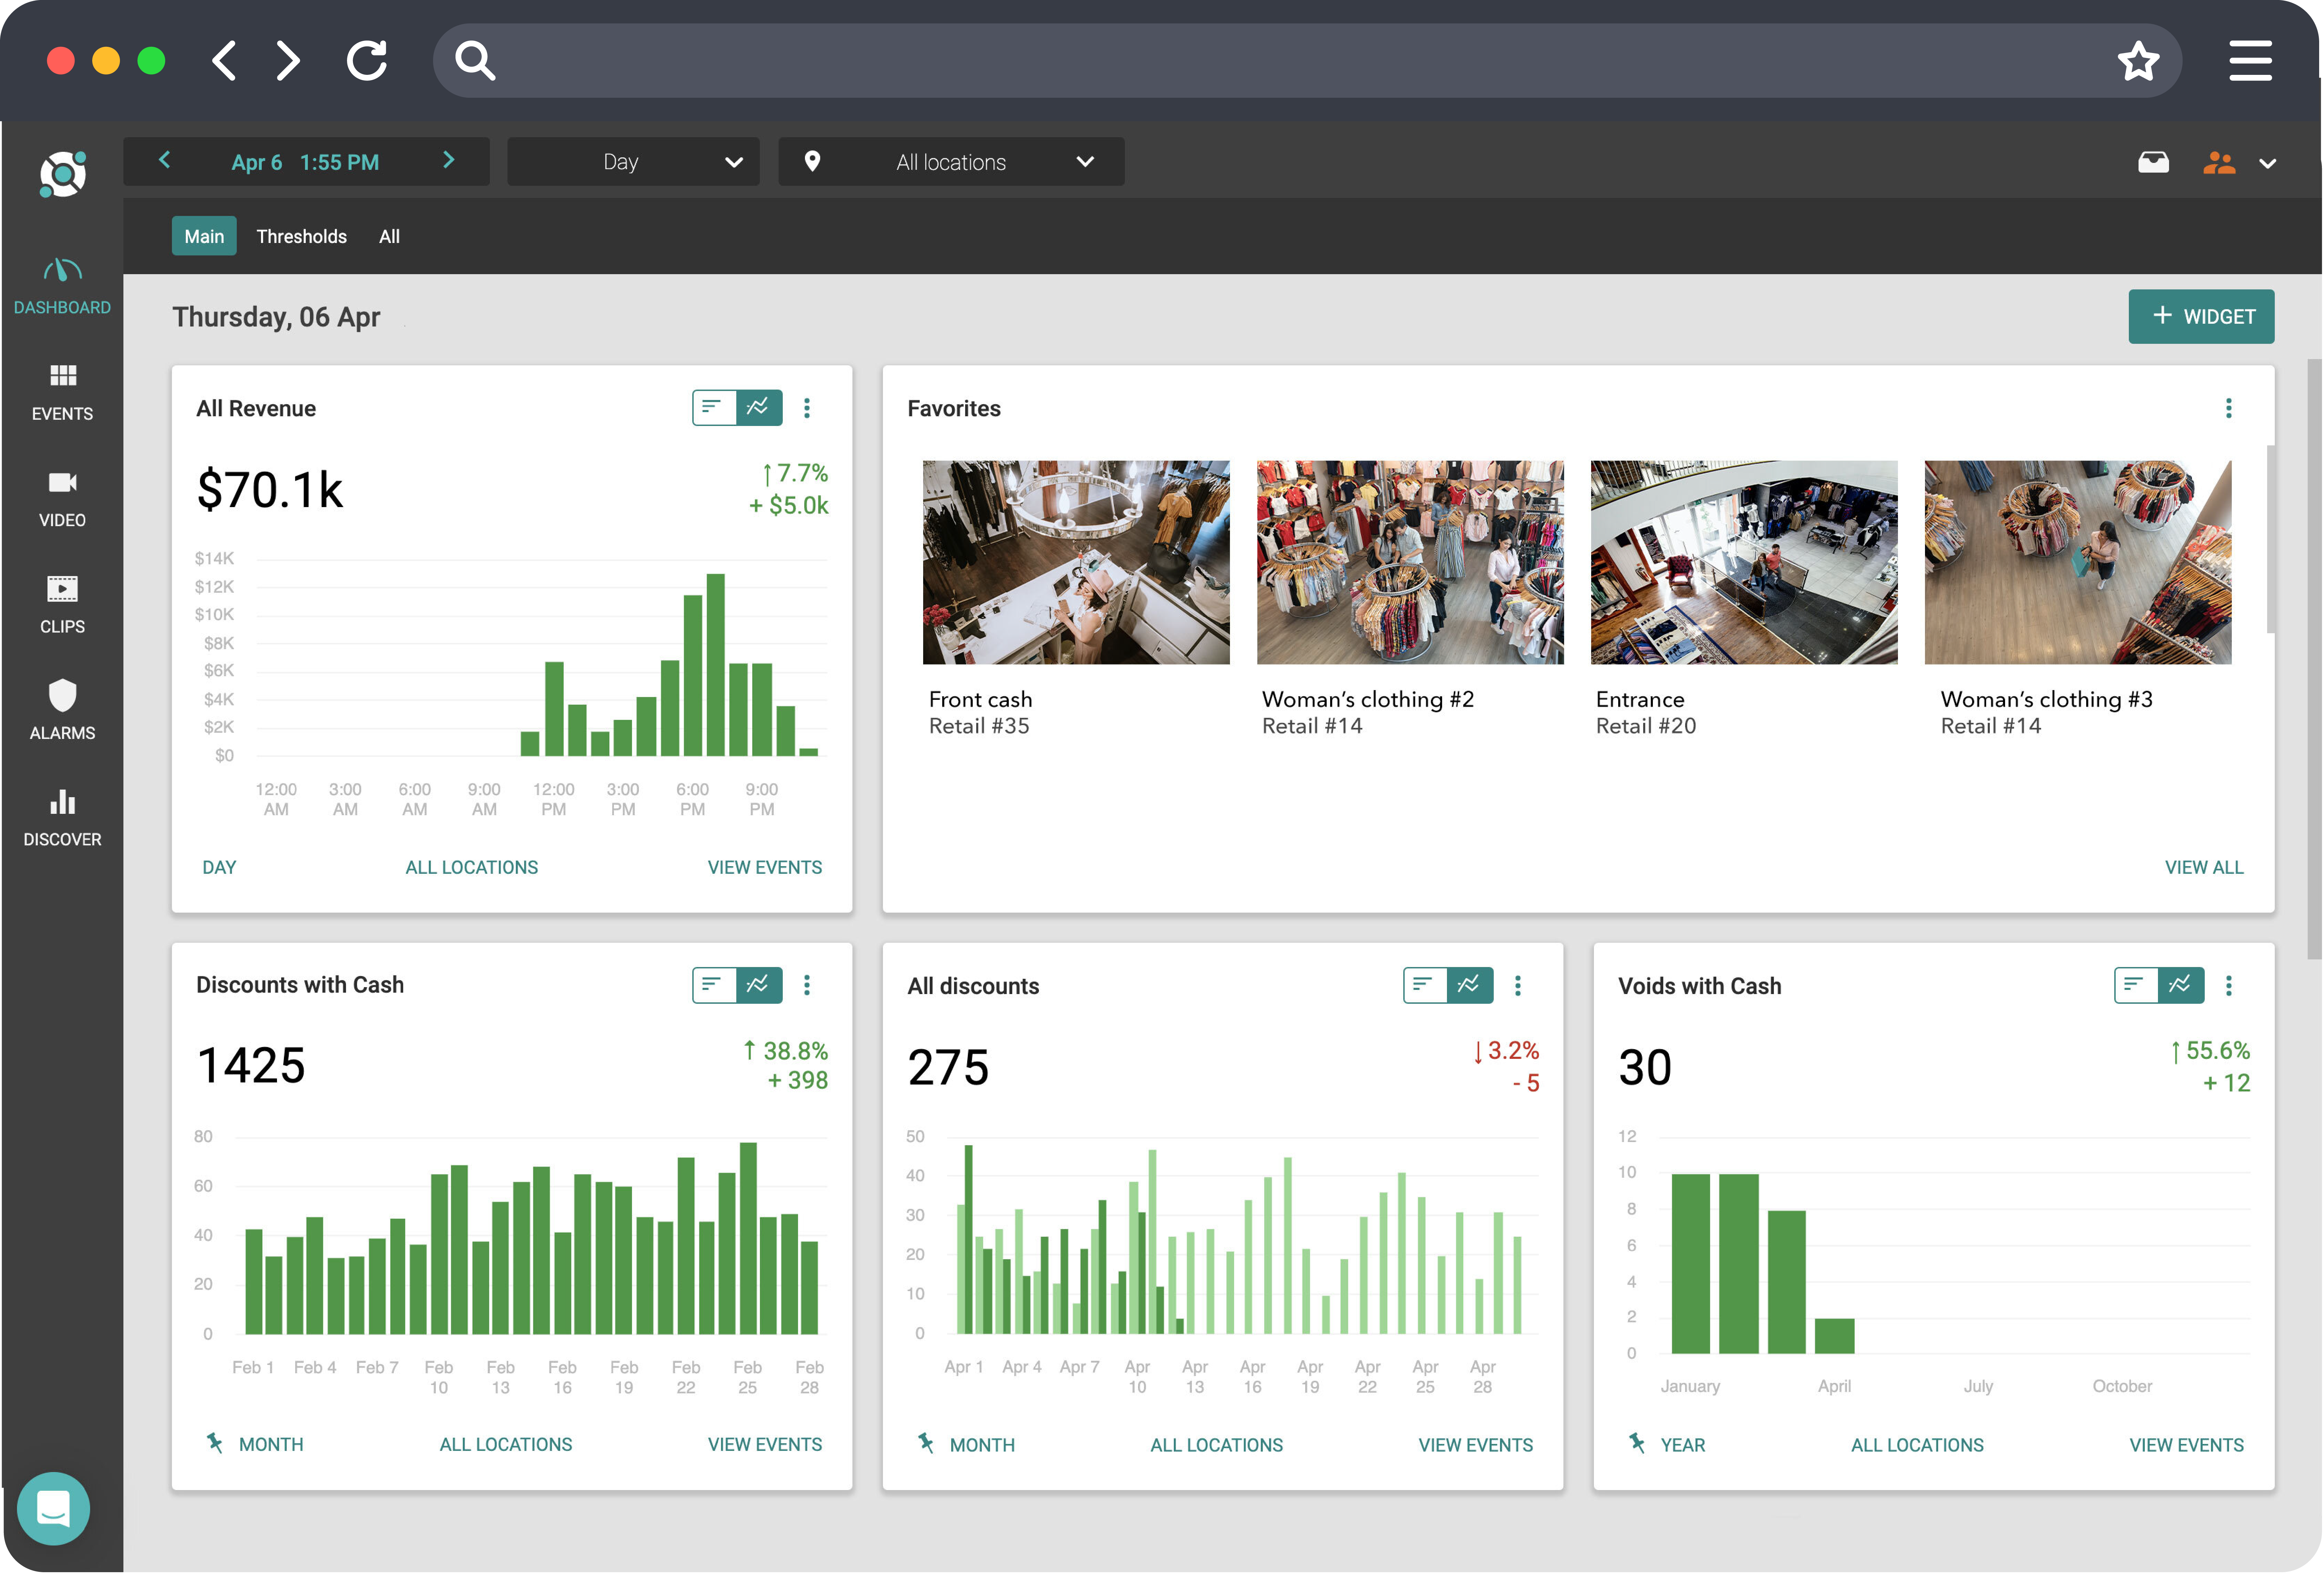Open the options menu on the All Revenue widget
Image resolution: width=2324 pixels, height=1576 pixels.
[807, 408]
